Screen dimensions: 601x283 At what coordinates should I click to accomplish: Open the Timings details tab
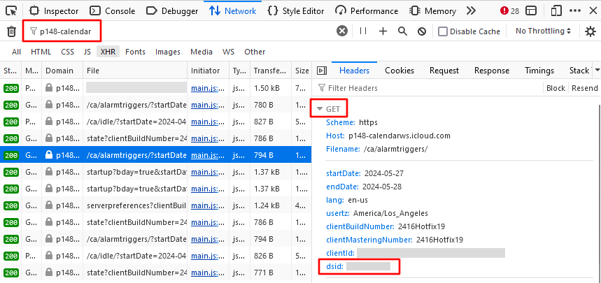[539, 71]
